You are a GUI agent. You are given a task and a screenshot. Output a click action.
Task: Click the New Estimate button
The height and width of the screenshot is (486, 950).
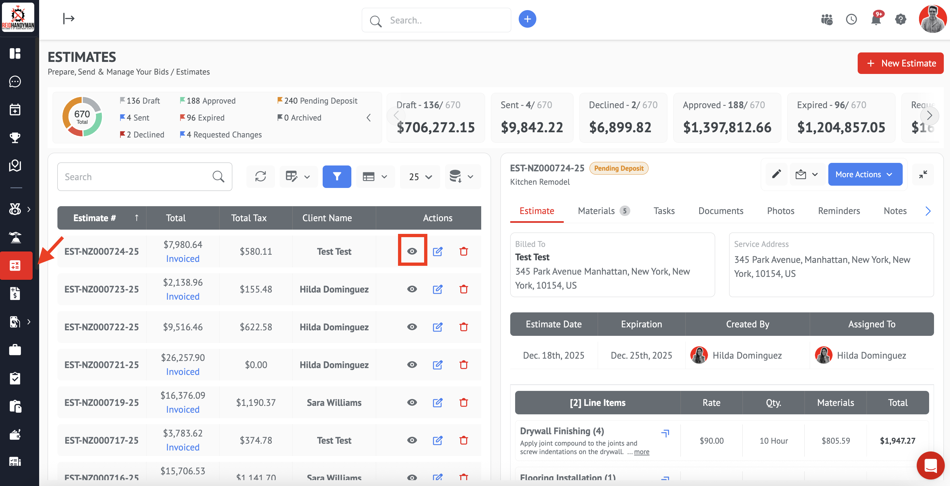coord(900,63)
